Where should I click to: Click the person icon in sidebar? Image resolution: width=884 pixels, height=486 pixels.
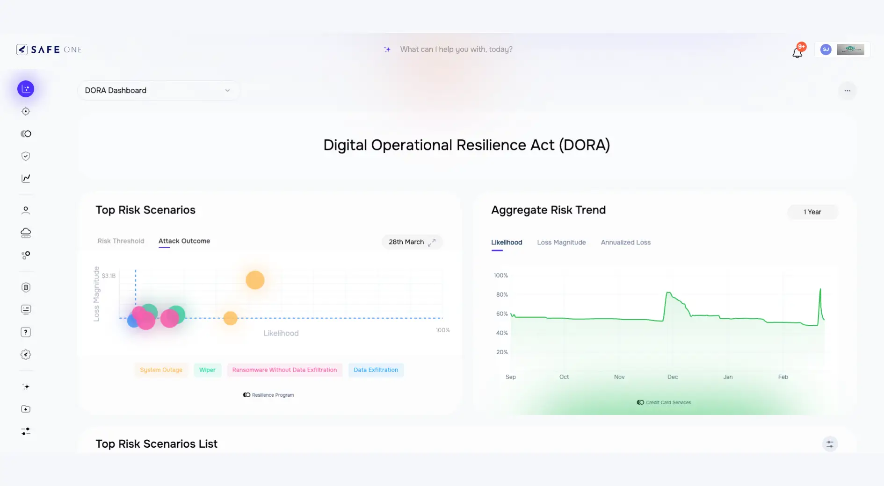point(26,210)
